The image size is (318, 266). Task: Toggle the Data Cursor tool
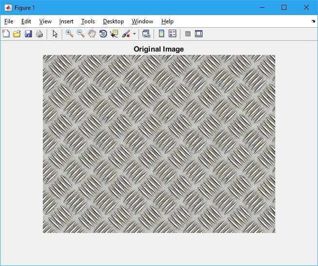click(114, 34)
